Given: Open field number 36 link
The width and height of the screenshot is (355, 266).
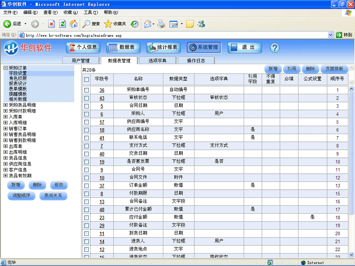Looking at the screenshot, I should [102, 90].
